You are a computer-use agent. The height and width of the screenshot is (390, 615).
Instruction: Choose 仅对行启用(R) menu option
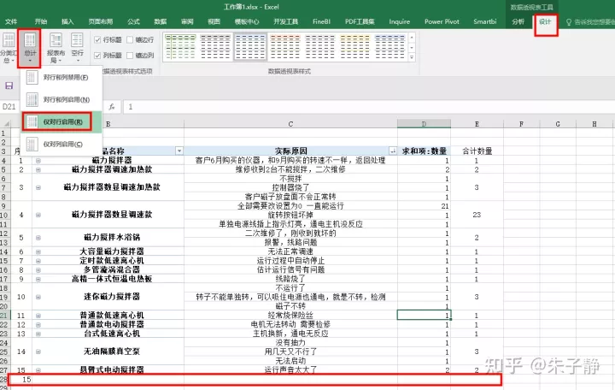click(x=61, y=121)
